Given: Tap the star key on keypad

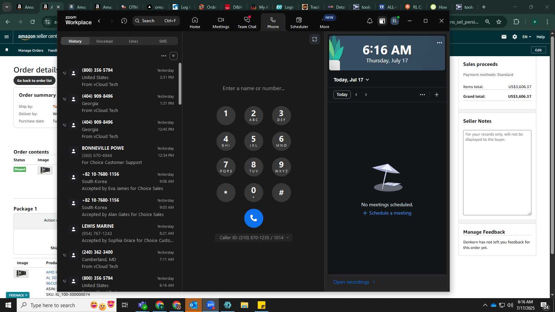Looking at the screenshot, I should coord(226,192).
